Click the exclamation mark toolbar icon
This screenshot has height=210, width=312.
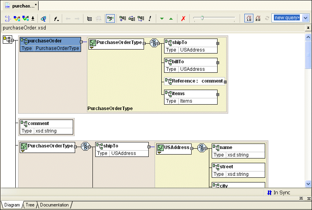point(150,18)
